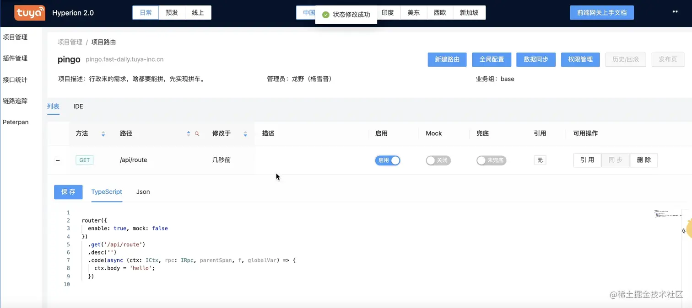Switch to the Json tab
Image resolution: width=692 pixels, height=308 pixels.
(143, 192)
